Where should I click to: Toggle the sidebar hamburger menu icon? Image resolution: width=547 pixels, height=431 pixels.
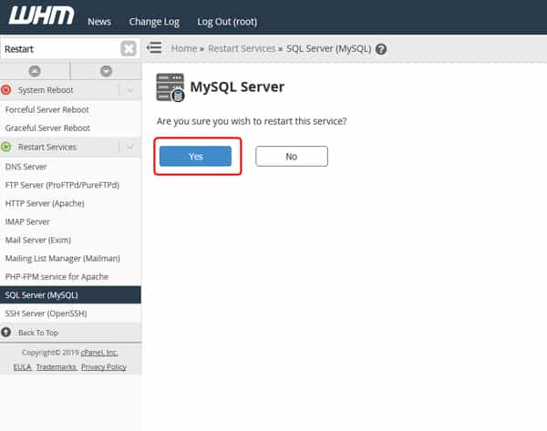(x=154, y=47)
